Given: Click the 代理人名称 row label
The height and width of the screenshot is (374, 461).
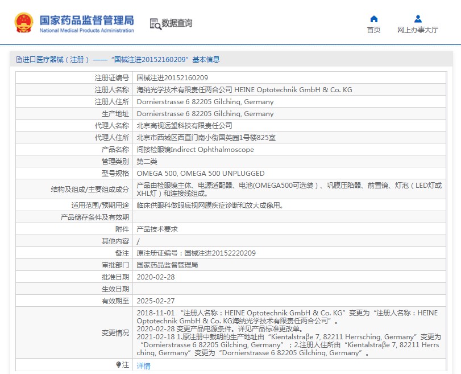Looking at the screenshot, I should coord(112,126).
